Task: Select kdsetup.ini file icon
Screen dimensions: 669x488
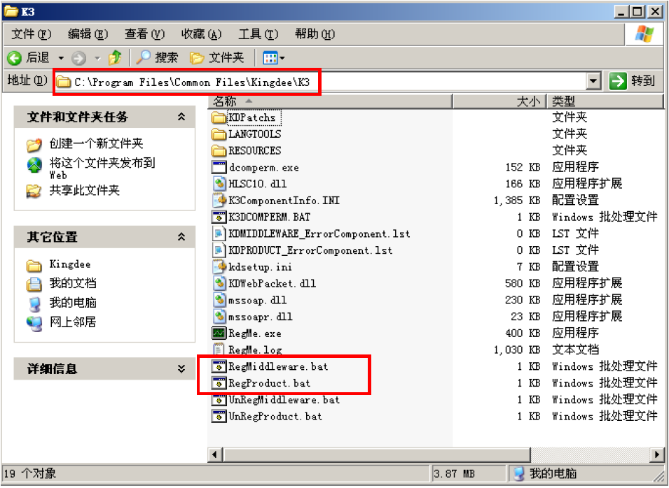Action: pyautogui.click(x=219, y=267)
